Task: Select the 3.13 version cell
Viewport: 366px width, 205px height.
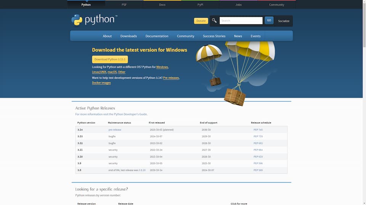Action: coord(80,136)
